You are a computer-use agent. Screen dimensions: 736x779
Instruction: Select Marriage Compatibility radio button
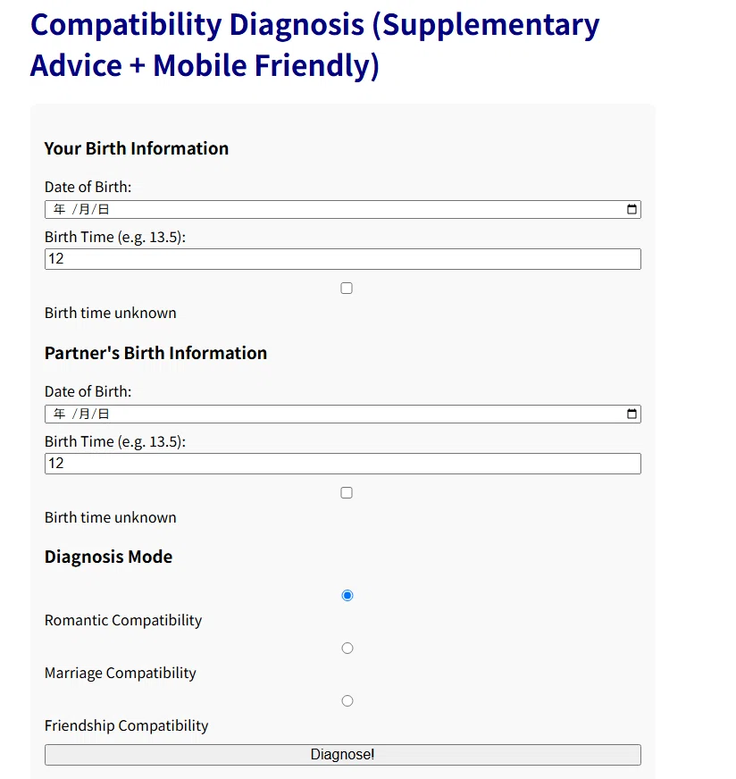(x=347, y=648)
